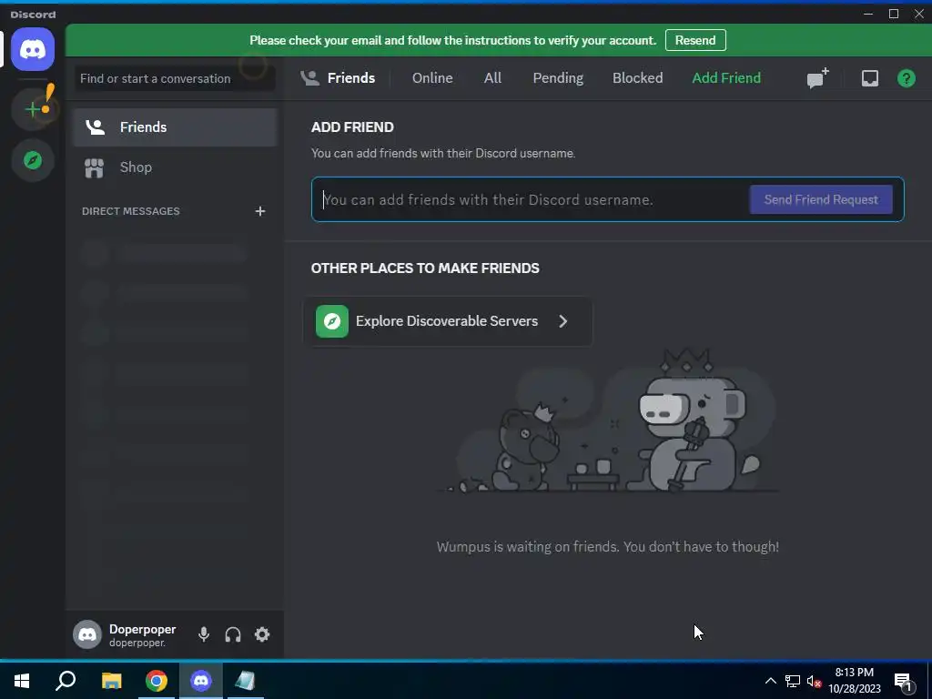The width and height of the screenshot is (932, 699).
Task: Switch to the Online tab
Action: pyautogui.click(x=432, y=78)
